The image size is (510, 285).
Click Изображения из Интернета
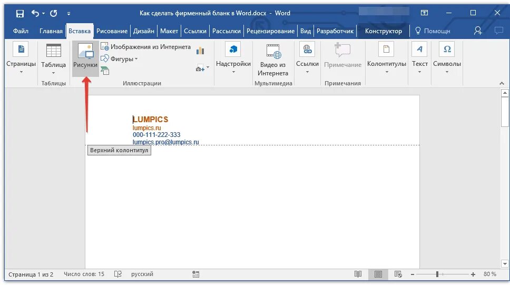coord(145,47)
